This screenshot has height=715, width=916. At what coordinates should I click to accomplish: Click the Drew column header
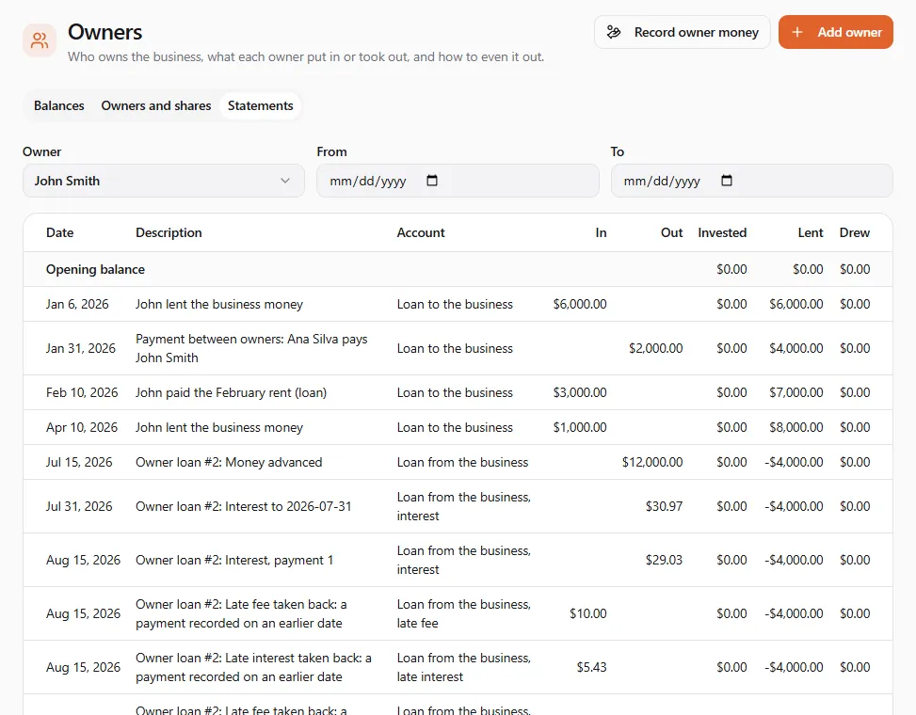[855, 233]
